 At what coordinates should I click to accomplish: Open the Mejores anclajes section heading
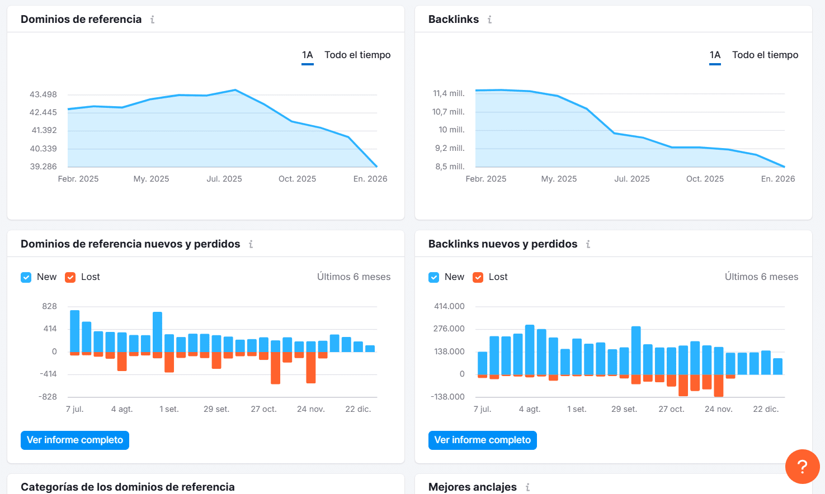pyautogui.click(x=472, y=487)
